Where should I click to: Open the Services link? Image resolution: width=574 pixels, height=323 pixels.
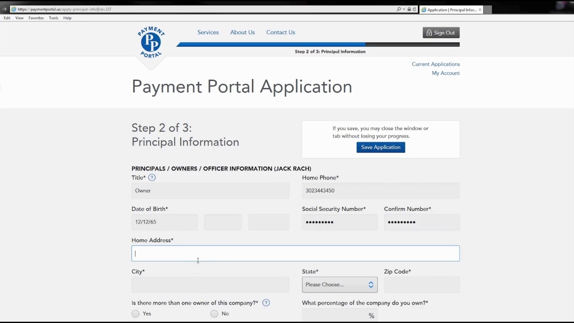click(208, 32)
